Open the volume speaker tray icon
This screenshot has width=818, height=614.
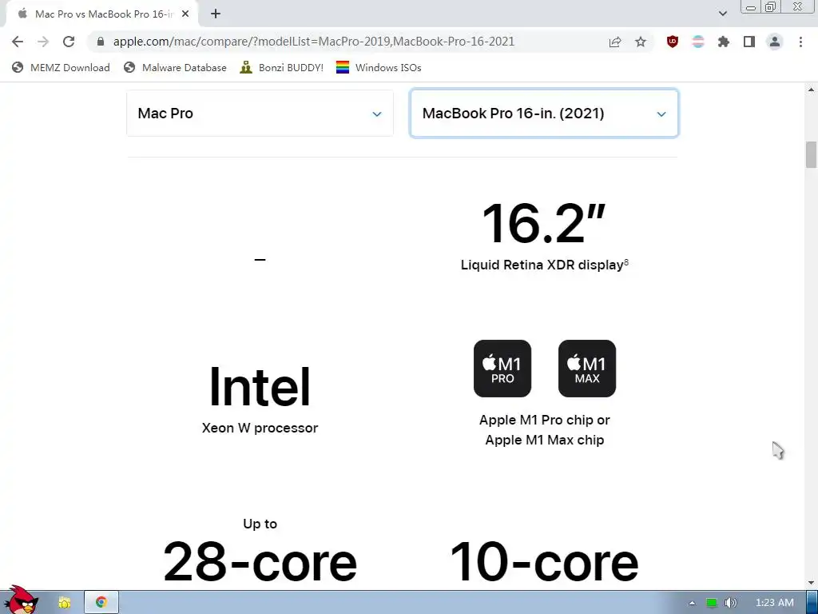pyautogui.click(x=730, y=603)
